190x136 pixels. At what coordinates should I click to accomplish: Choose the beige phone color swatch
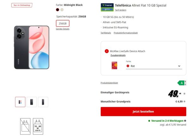(x=62, y=9)
